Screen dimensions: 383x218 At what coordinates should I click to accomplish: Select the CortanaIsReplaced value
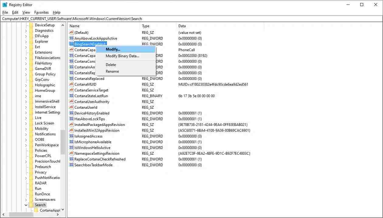pyautogui.click(x=89, y=78)
